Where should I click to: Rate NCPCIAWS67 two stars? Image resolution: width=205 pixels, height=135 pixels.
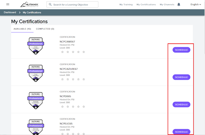[68, 52]
